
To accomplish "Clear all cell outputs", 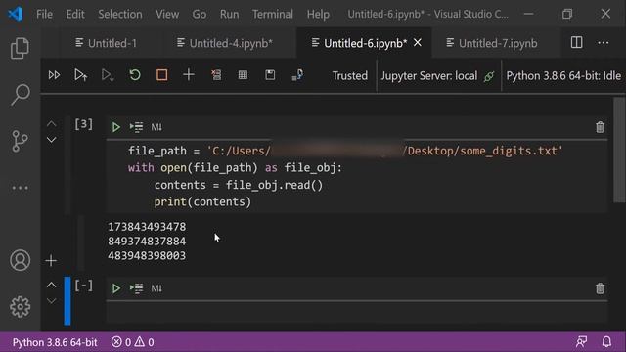I will click(x=216, y=75).
